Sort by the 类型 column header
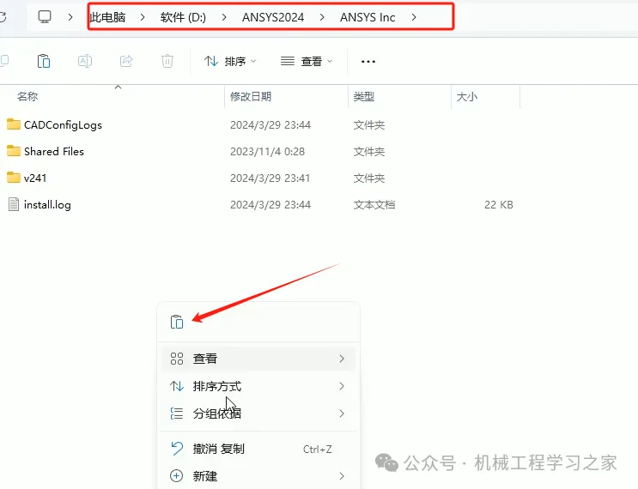The image size is (638, 489). tap(364, 96)
